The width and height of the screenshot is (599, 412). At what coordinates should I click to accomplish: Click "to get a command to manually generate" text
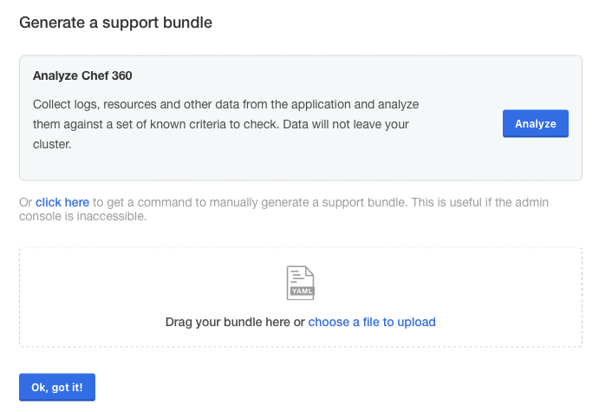point(199,202)
